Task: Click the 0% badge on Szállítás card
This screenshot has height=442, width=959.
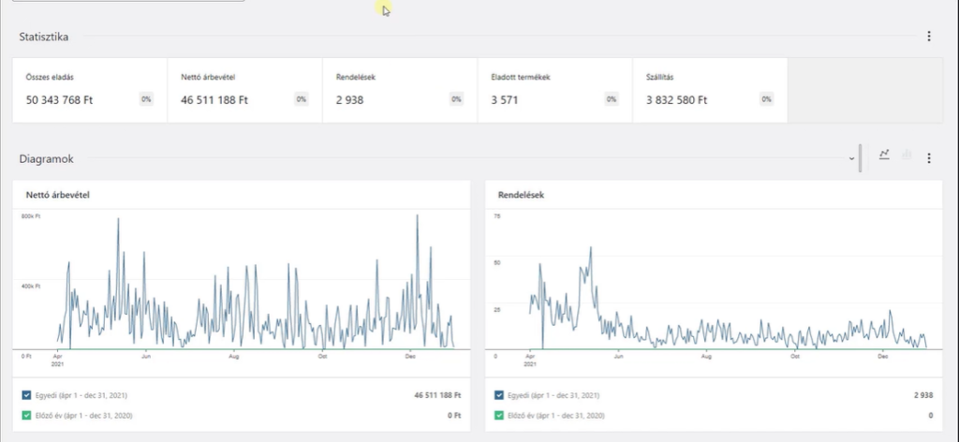Action: pos(766,99)
